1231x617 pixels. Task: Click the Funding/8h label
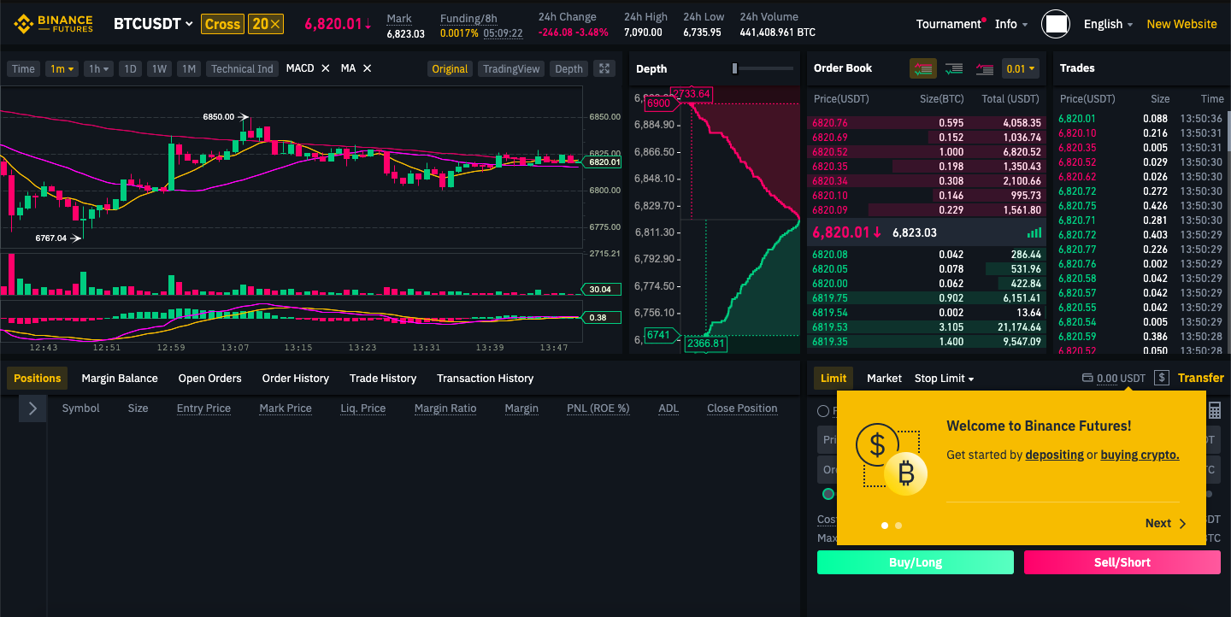(468, 18)
